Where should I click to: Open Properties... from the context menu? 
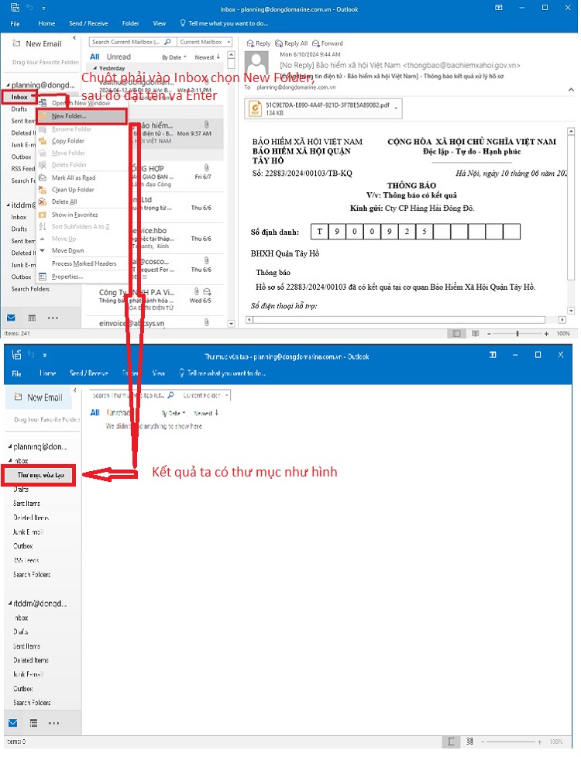coord(67,276)
